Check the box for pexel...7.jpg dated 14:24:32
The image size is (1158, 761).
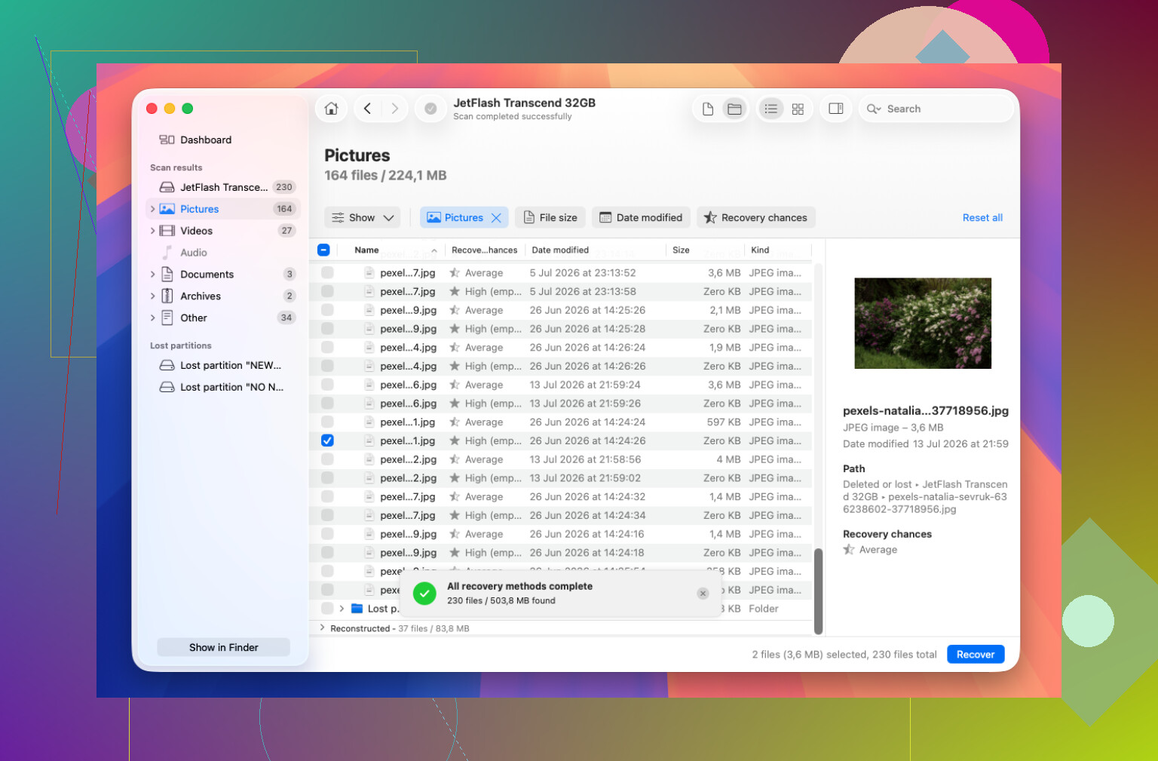point(327,496)
